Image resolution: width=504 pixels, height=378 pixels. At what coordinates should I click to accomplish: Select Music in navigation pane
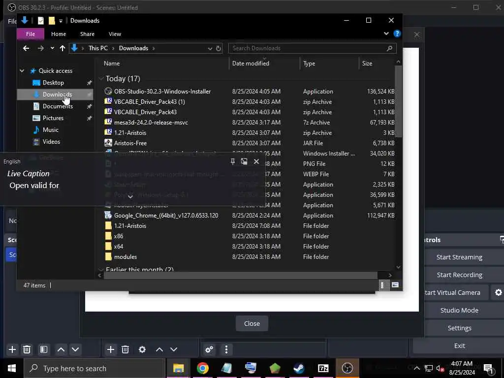tap(51, 130)
